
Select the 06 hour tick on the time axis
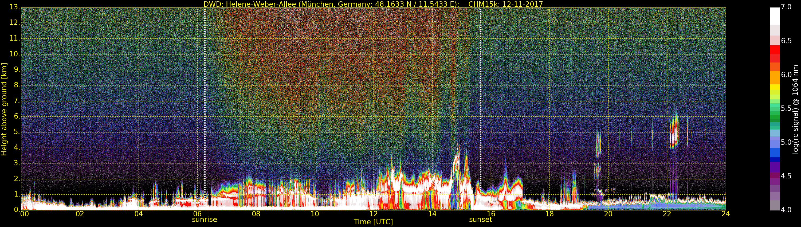[198, 214]
